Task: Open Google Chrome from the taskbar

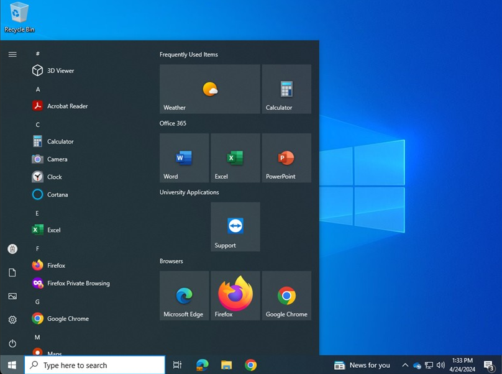Action: pos(250,365)
